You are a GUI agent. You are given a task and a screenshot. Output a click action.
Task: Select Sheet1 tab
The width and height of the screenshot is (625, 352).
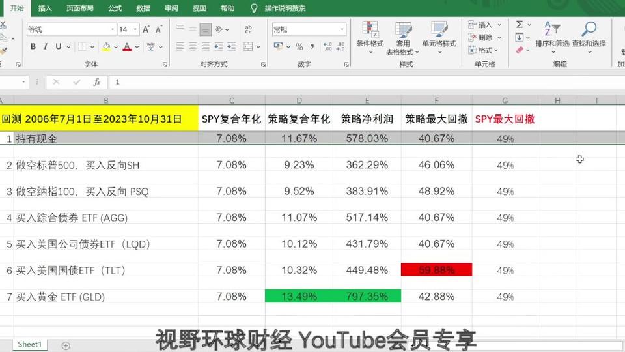click(x=29, y=344)
